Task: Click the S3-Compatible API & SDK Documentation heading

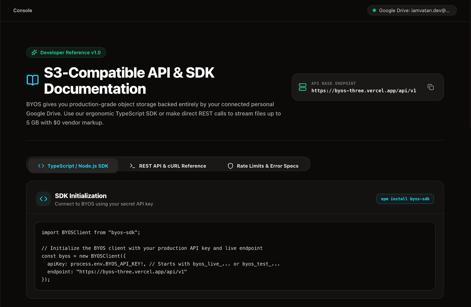Action: click(x=129, y=81)
